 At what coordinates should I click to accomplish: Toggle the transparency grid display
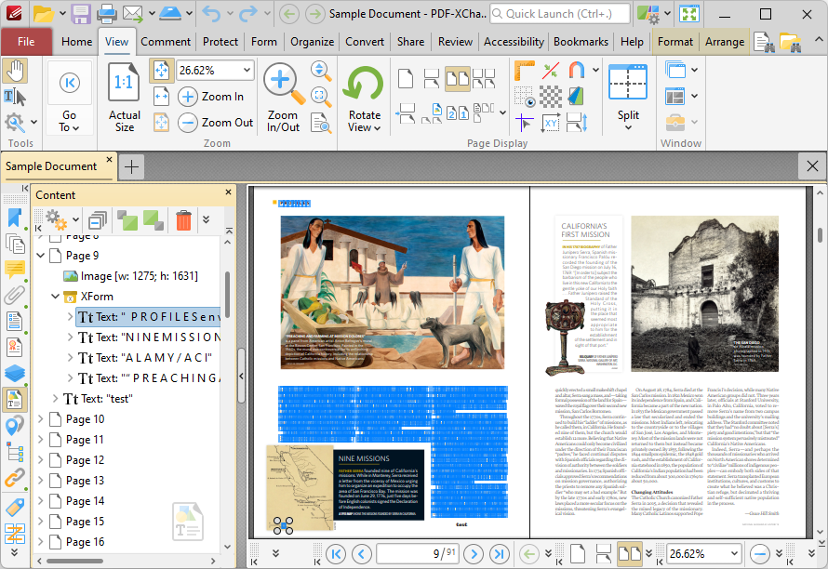550,97
